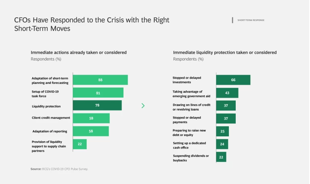Click the SHORT-TERM RESPONSE section label

(x=251, y=20)
